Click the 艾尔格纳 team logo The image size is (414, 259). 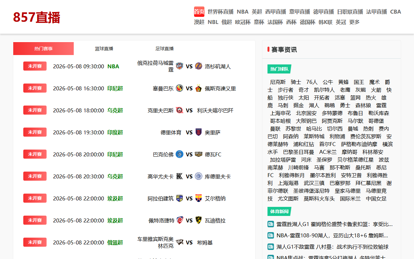coord(199,198)
